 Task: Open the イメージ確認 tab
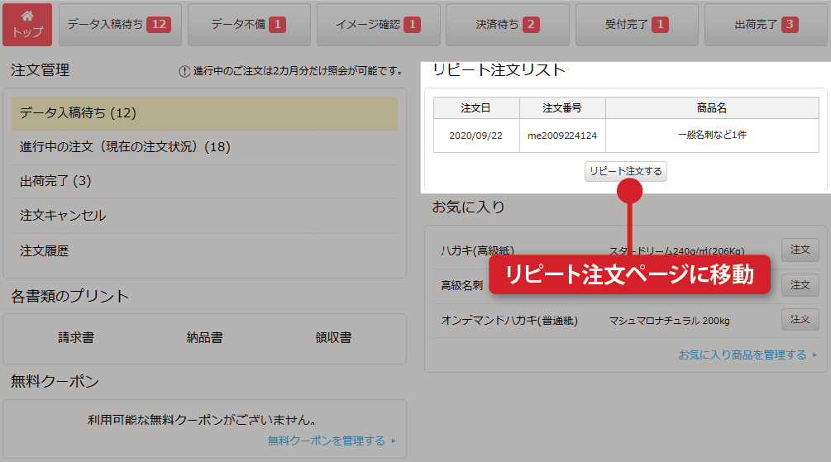coord(379,25)
